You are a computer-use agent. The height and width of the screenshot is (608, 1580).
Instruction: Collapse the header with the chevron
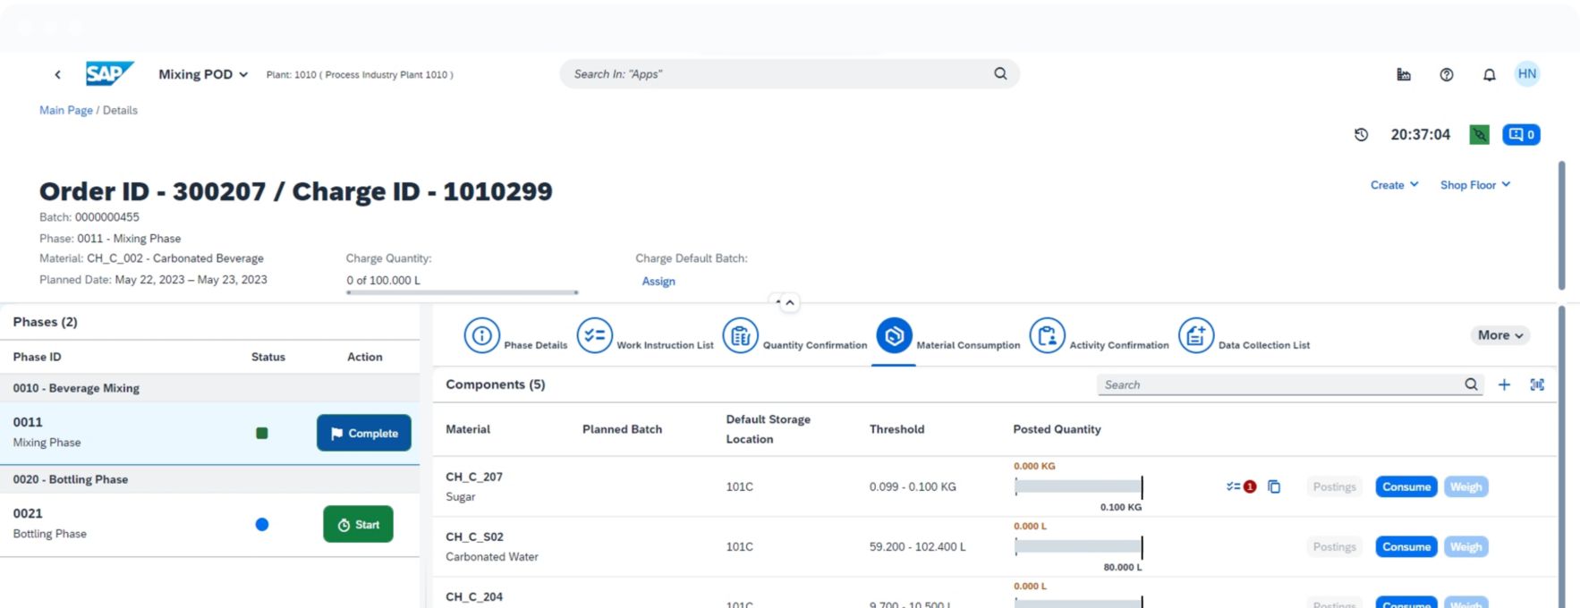789,303
